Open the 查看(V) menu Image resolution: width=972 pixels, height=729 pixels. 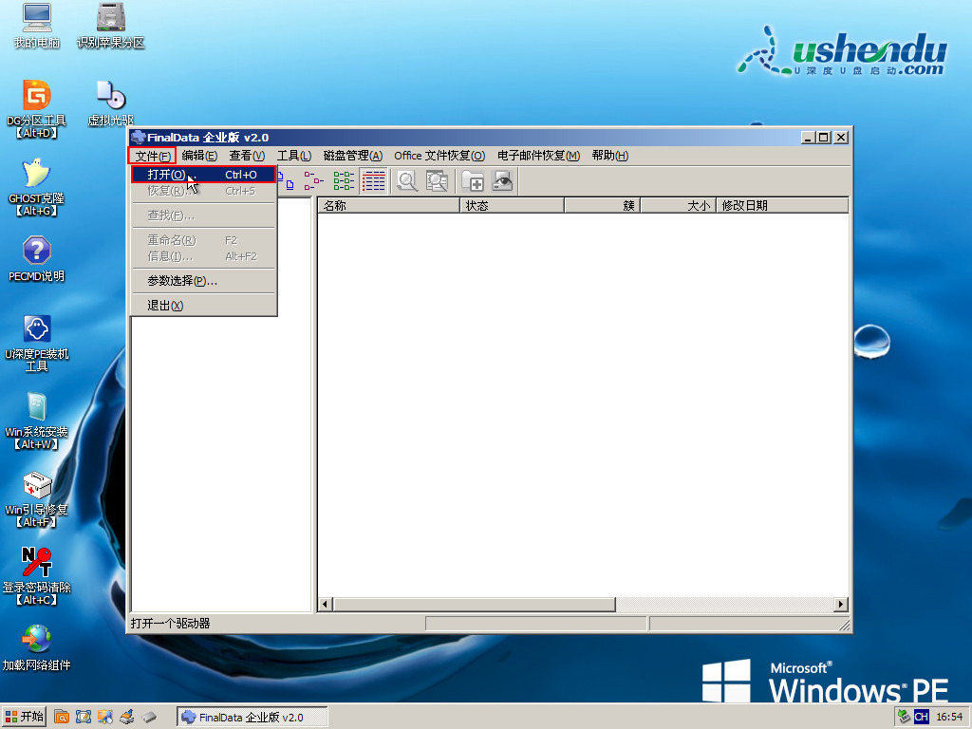[x=247, y=156]
